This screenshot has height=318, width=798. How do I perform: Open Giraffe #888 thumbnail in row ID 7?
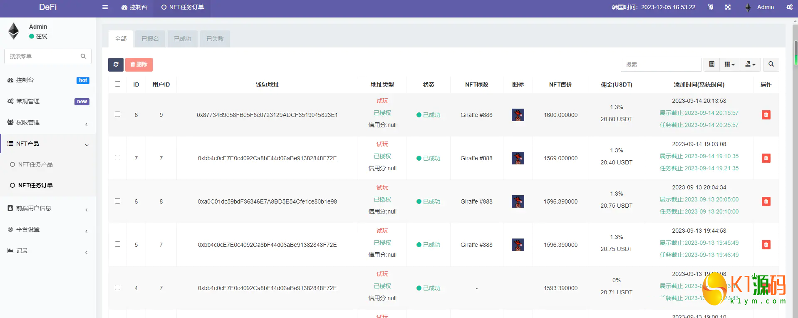click(x=518, y=158)
